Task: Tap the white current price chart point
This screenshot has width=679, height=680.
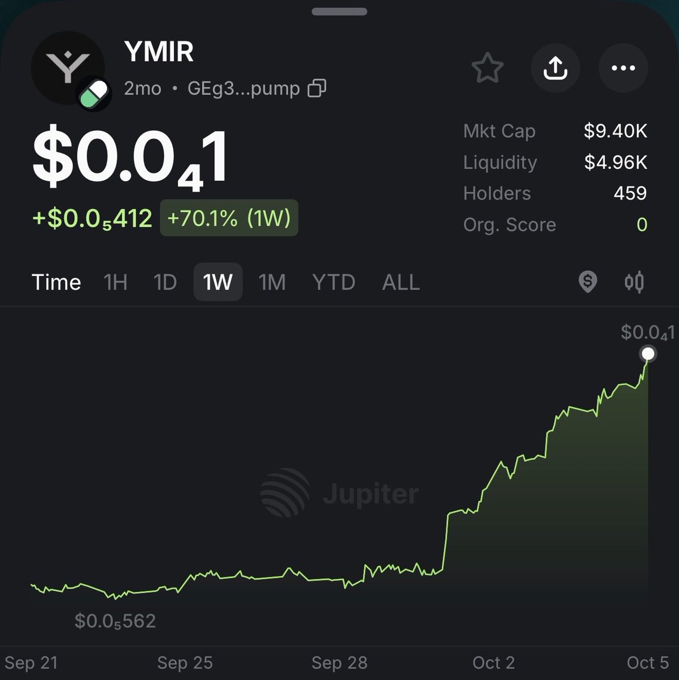Action: (648, 354)
